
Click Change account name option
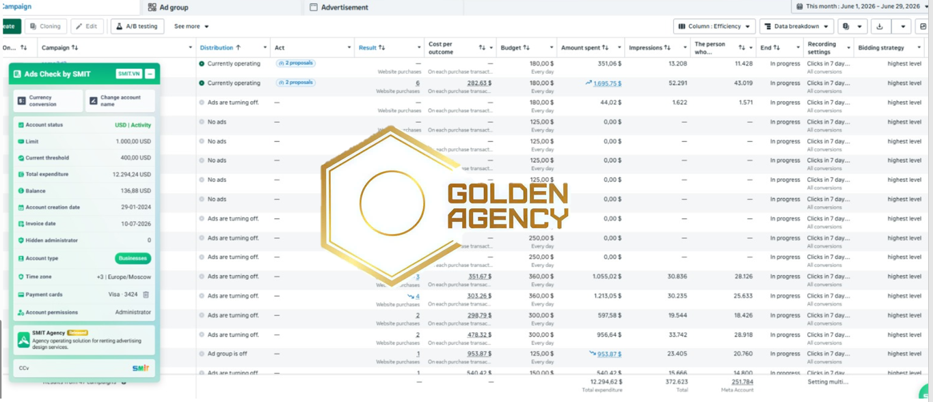coord(120,100)
